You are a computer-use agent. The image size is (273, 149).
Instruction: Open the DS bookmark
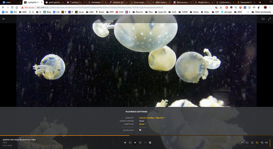(13, 12)
